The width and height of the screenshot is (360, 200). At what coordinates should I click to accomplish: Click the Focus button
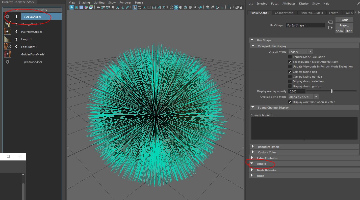pyautogui.click(x=344, y=20)
